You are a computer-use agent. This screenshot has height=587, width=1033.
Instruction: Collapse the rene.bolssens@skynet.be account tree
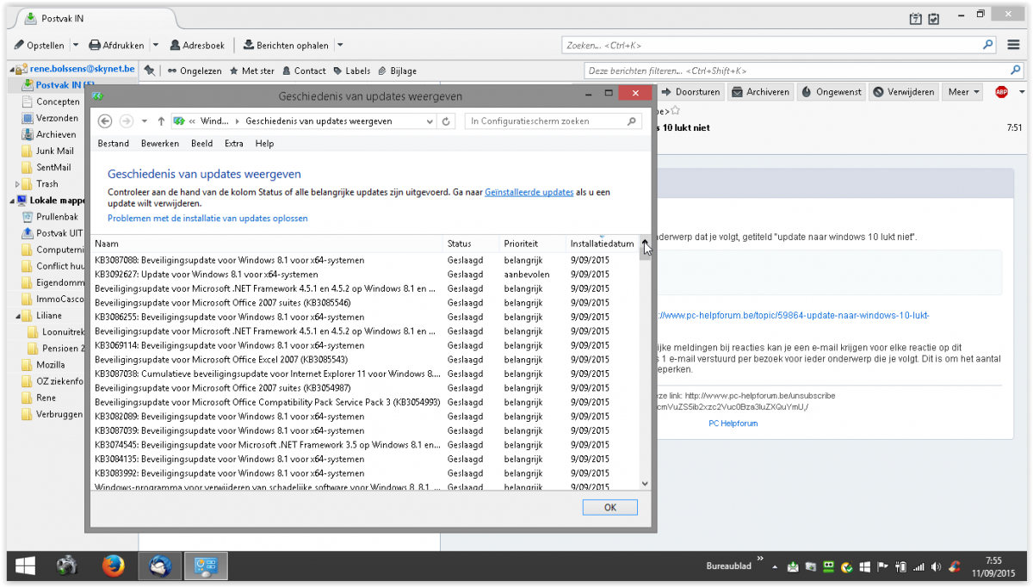tap(12, 68)
